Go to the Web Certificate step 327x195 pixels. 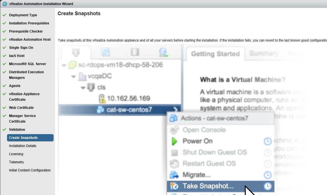21,108
